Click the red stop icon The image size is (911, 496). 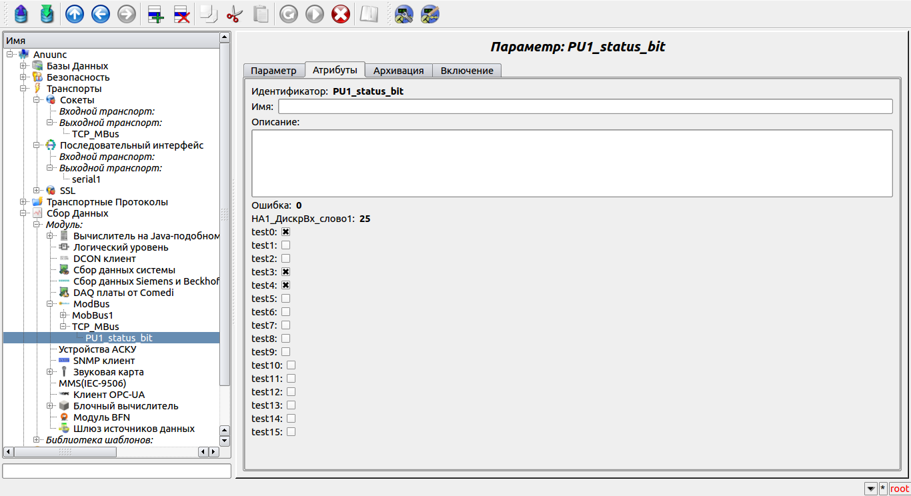341,14
